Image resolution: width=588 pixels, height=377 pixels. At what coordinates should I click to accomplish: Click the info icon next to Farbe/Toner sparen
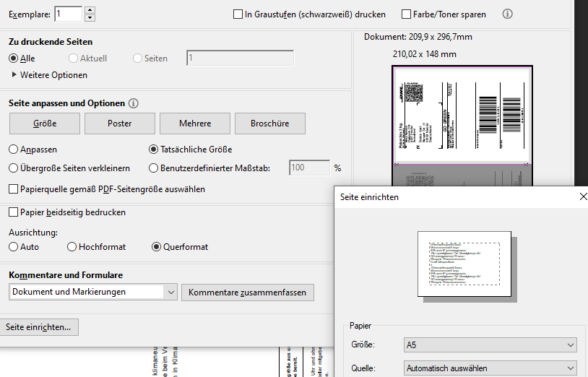coord(507,14)
